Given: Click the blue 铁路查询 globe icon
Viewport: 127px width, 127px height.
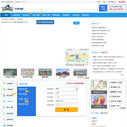Looking at the screenshot, I should pyautogui.click(x=4, y=126).
